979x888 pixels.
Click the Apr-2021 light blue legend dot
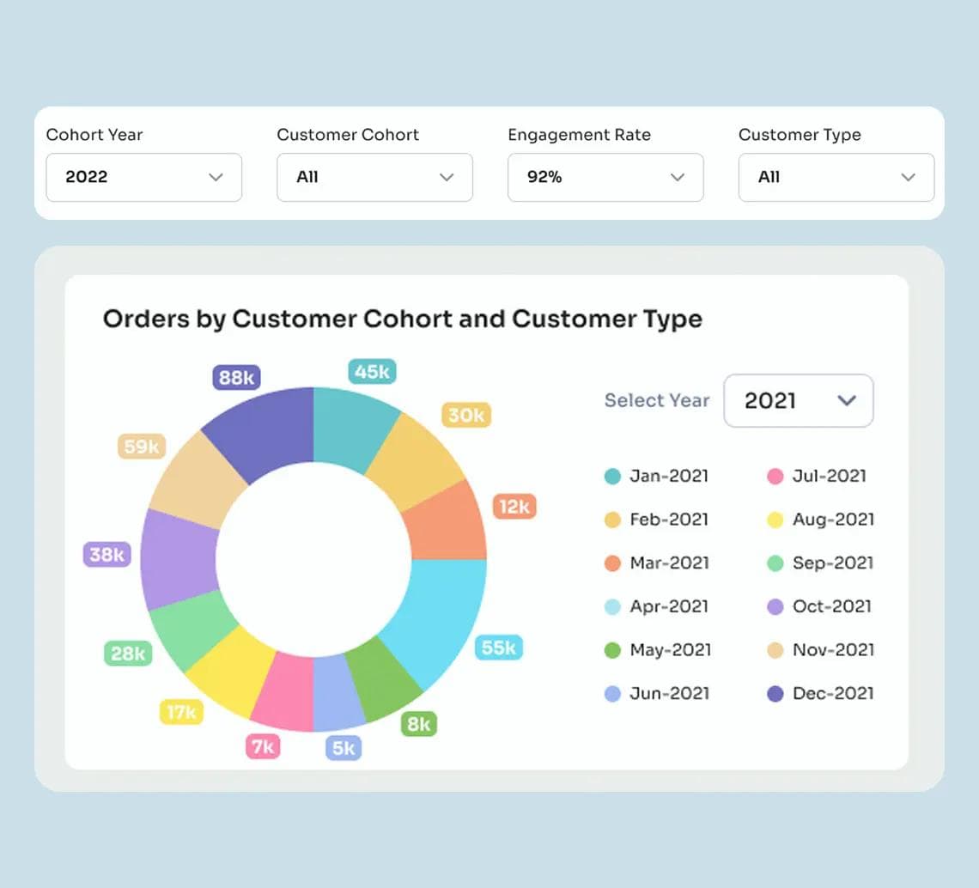612,606
